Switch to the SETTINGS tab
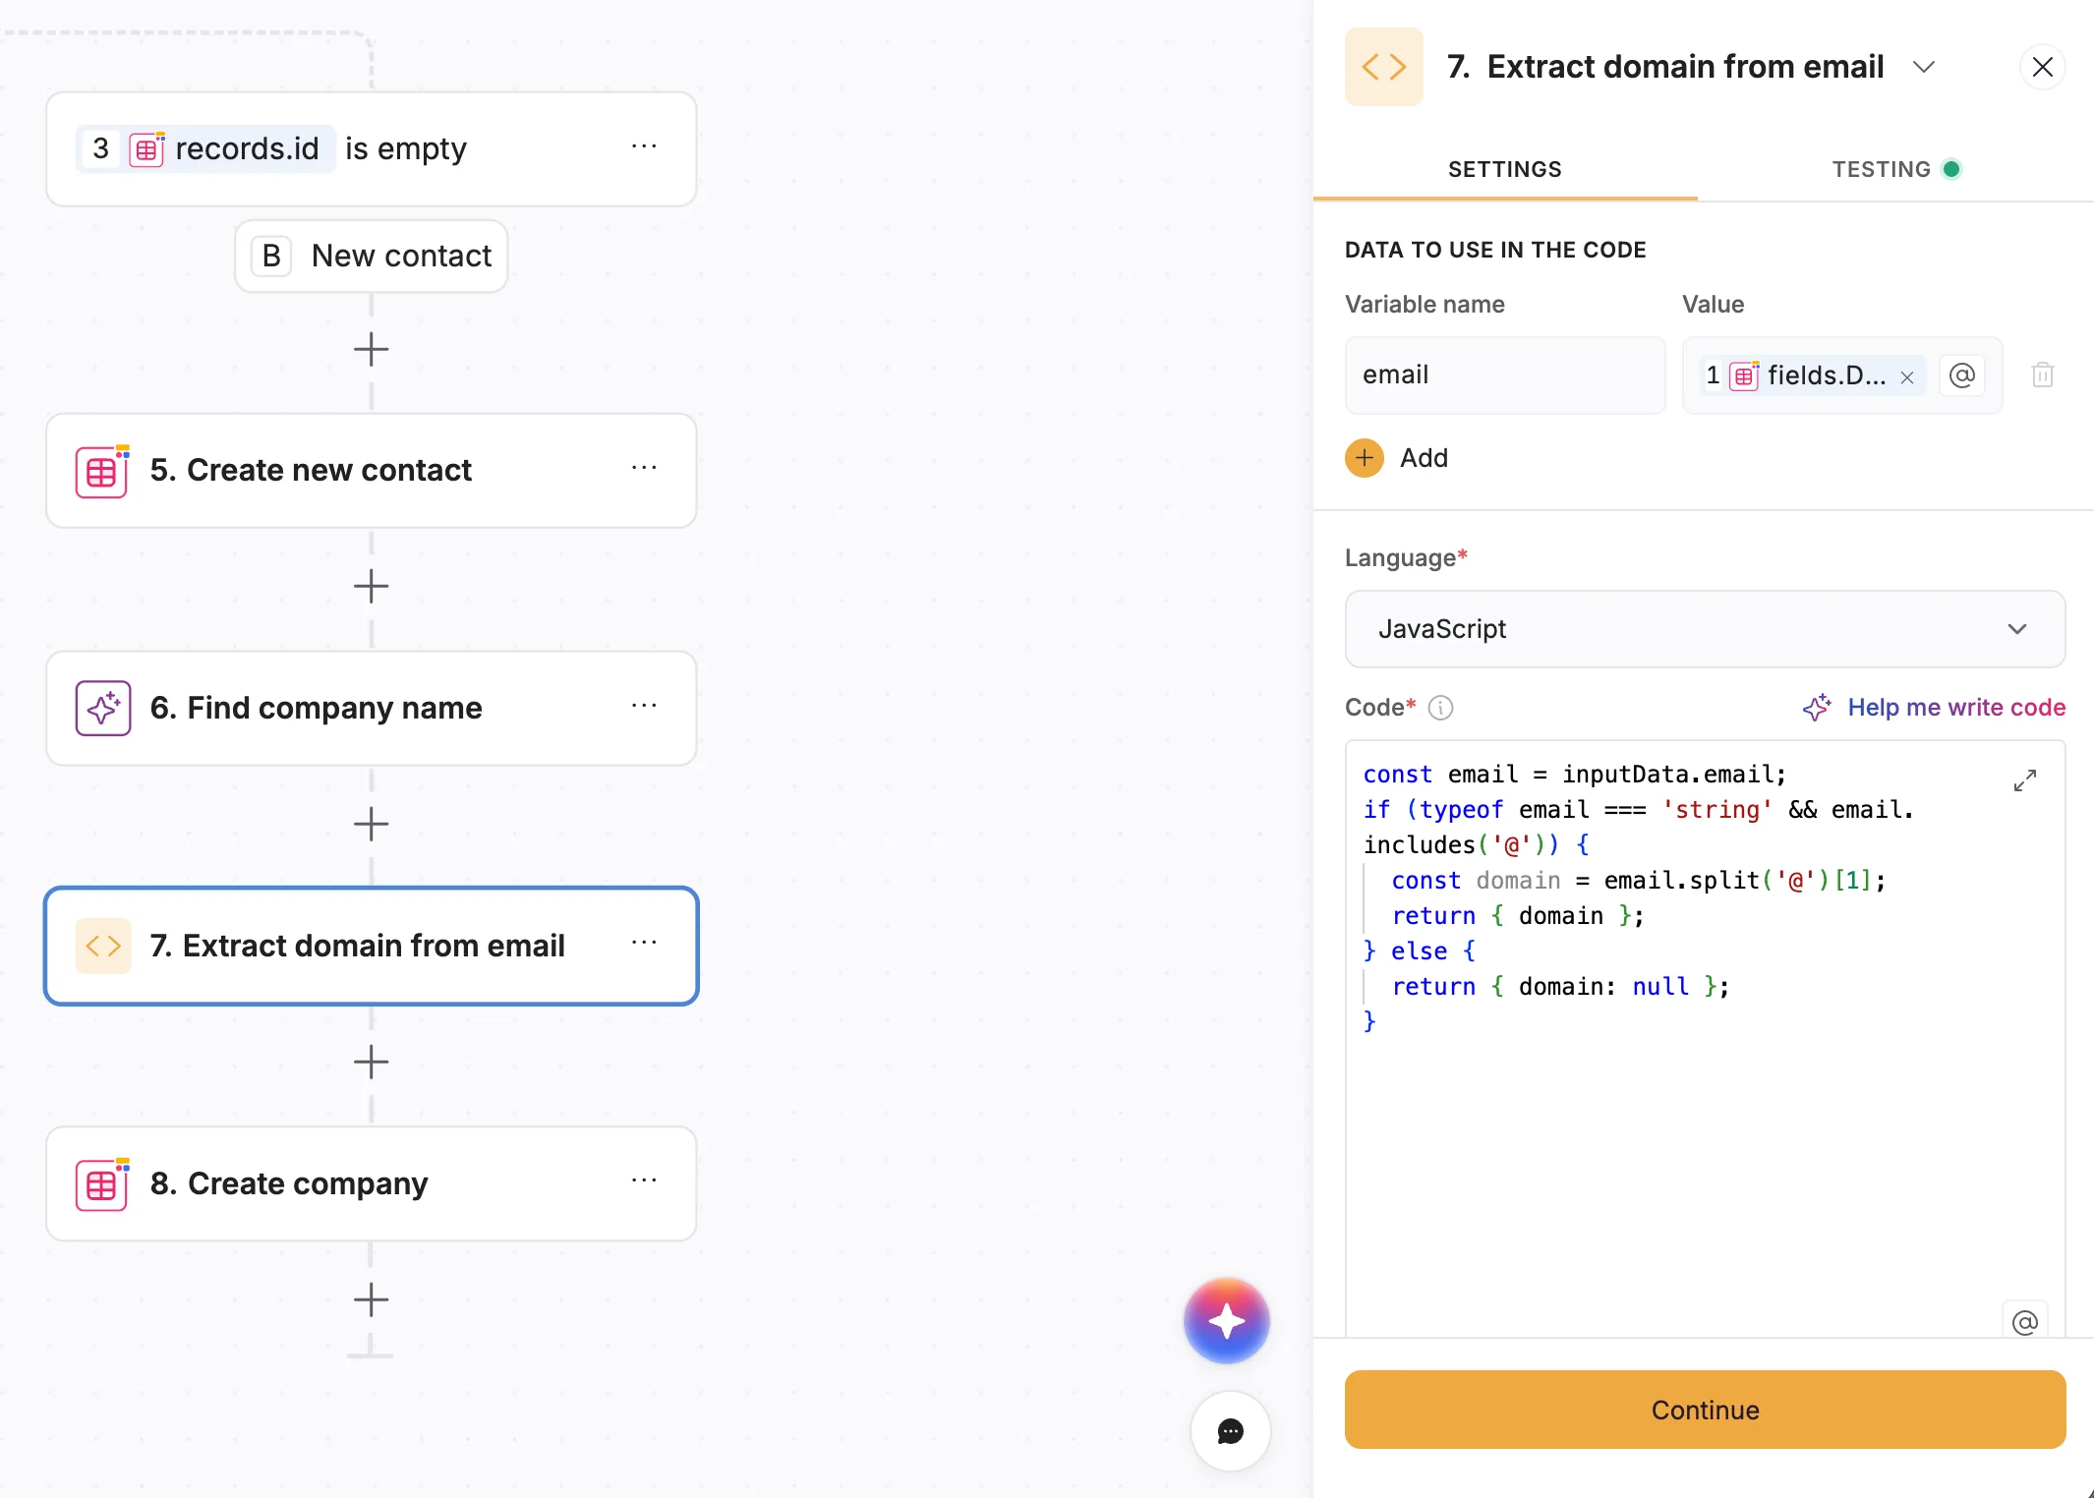This screenshot has height=1498, width=2094. click(x=1503, y=168)
